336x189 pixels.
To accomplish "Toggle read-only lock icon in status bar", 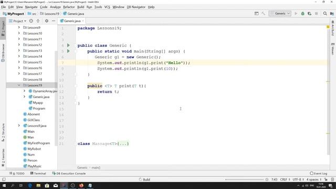I will coord(325,180).
